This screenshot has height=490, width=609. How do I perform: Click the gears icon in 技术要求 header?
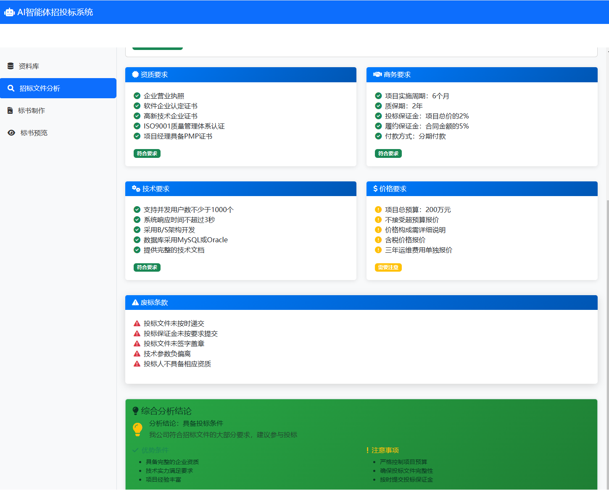tap(136, 189)
